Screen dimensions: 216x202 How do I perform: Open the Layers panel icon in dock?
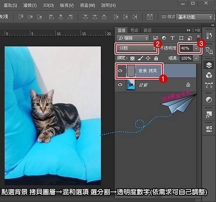(209, 65)
